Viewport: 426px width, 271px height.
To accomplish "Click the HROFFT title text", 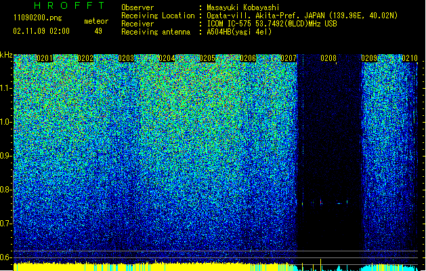I will tap(69, 5).
